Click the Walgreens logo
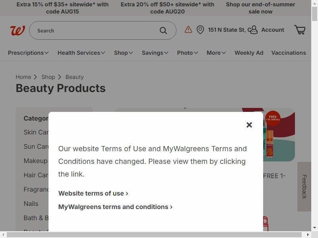This screenshot has width=318, height=238. point(17,31)
